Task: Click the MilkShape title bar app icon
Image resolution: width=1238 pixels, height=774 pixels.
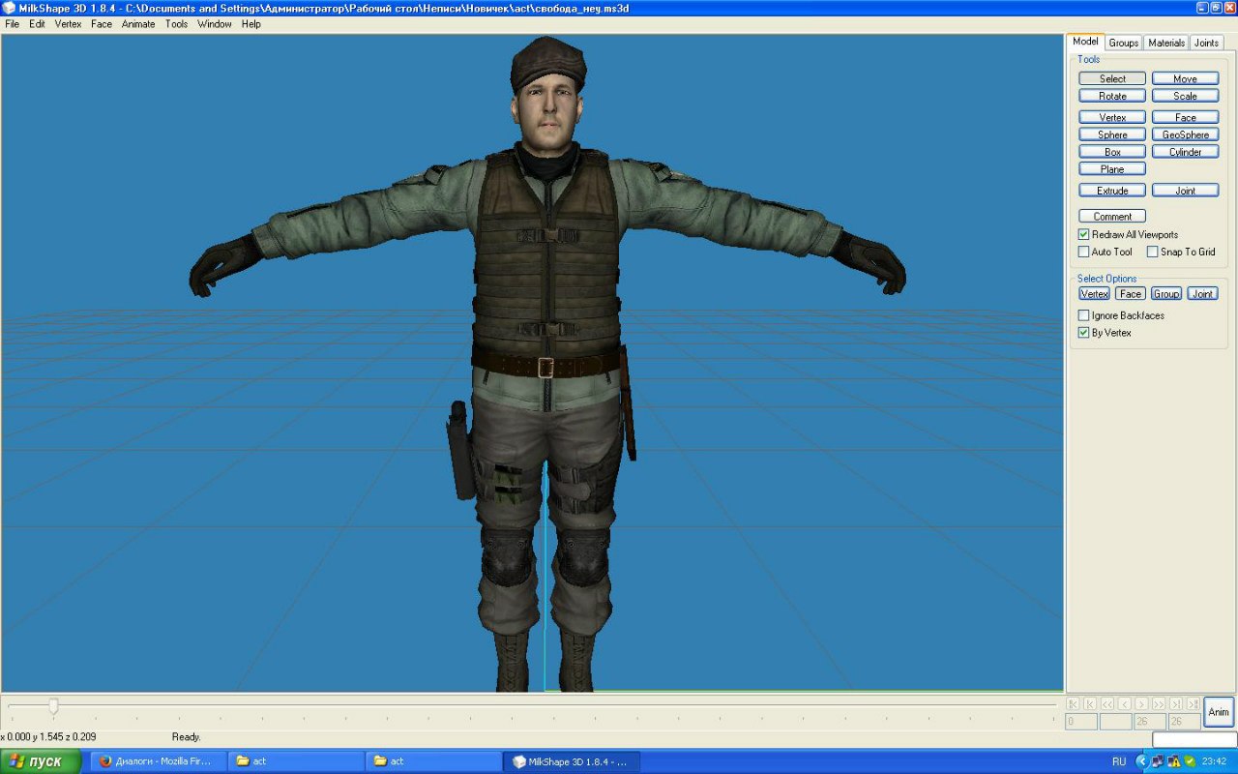Action: (x=10, y=8)
